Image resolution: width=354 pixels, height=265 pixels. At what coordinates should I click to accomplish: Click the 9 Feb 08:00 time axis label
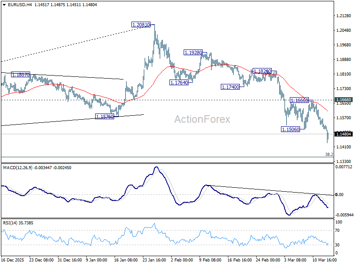coord(210,260)
